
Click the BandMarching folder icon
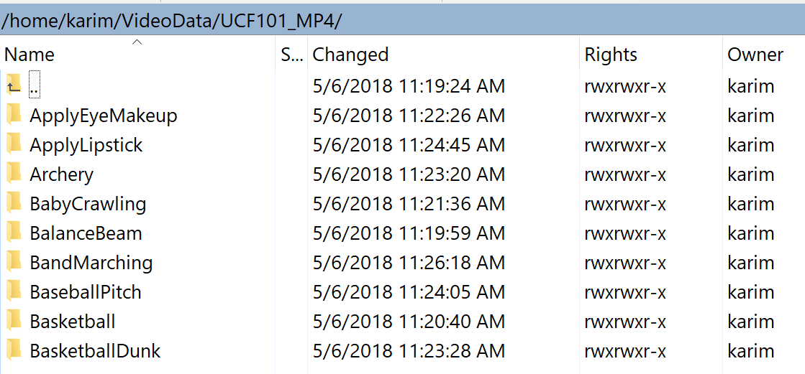pos(14,263)
